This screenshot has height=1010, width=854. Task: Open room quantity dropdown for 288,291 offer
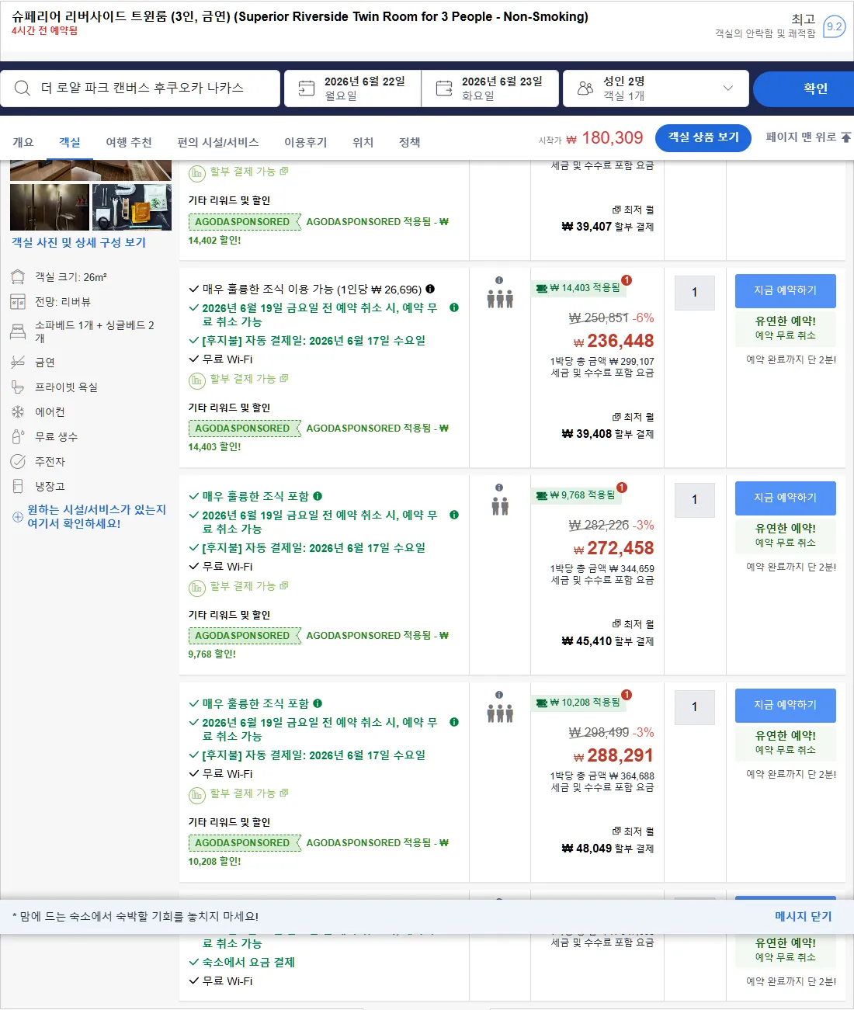[695, 707]
